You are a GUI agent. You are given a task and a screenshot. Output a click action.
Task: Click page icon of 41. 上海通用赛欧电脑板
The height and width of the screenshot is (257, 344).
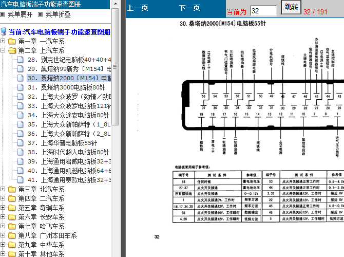tap(21, 180)
